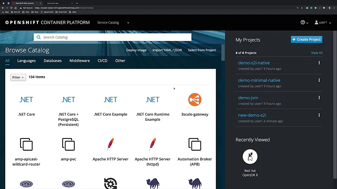
Task: Open the demo-s2i-native project link
Action: [x=254, y=63]
